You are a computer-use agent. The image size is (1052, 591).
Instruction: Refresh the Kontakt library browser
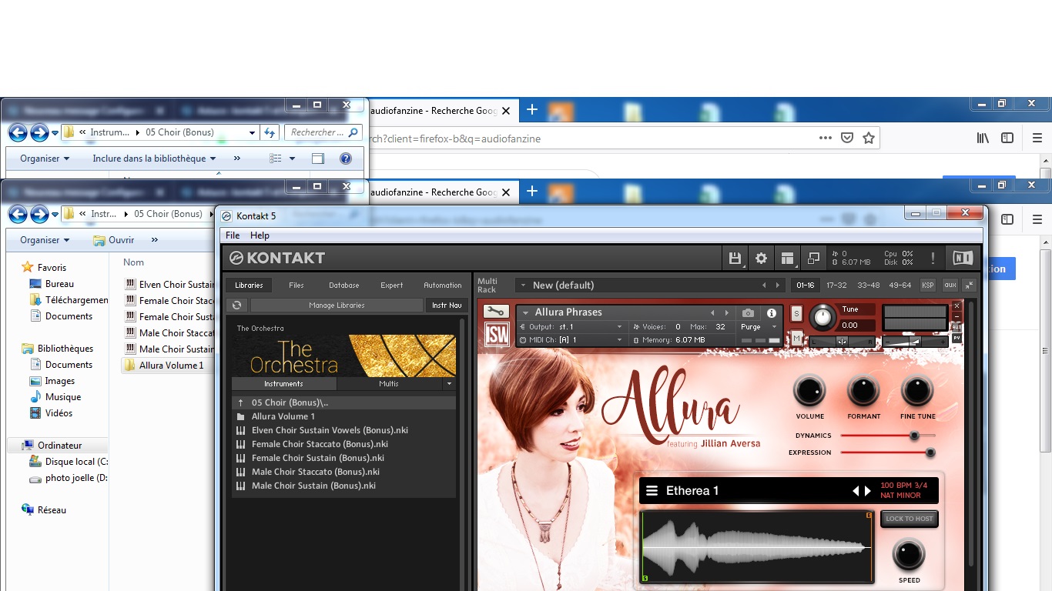237,306
